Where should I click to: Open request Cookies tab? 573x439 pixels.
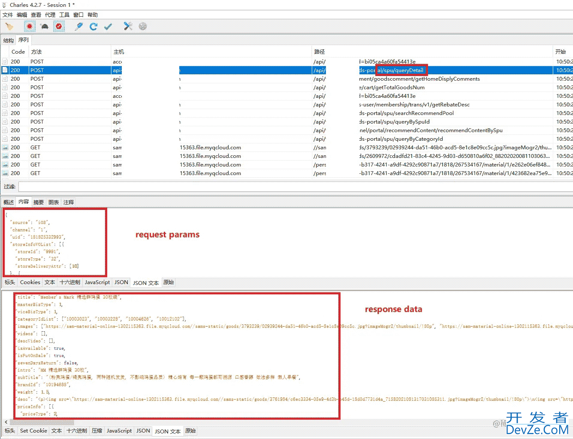pyautogui.click(x=30, y=282)
